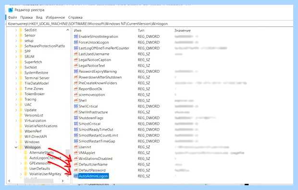The image size is (298, 190).
Task: Click the VMApplet string value icon
Action: tap(76, 153)
